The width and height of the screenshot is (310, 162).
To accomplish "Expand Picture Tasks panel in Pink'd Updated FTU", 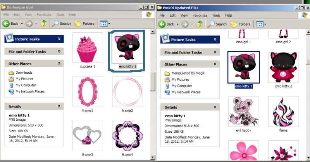I will pyautogui.click(x=215, y=39).
